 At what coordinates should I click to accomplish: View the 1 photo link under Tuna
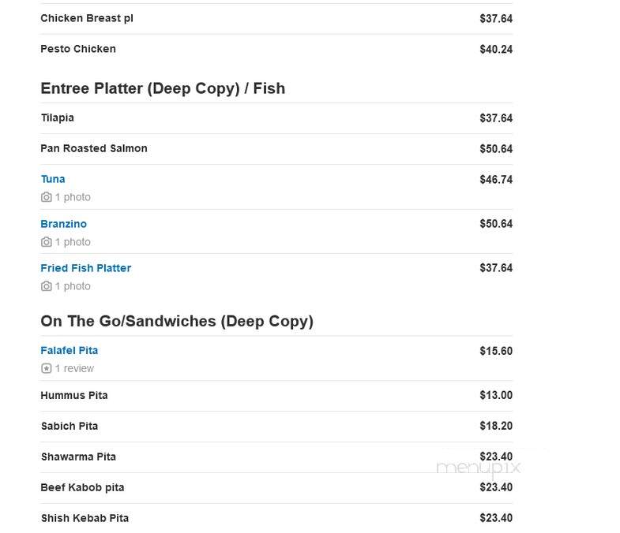point(73,197)
